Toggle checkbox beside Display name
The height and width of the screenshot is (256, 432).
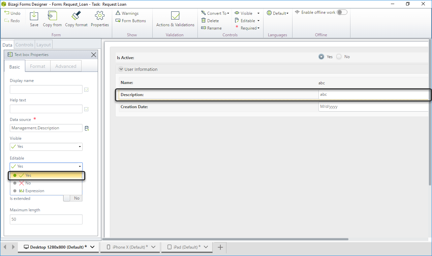coord(86,90)
